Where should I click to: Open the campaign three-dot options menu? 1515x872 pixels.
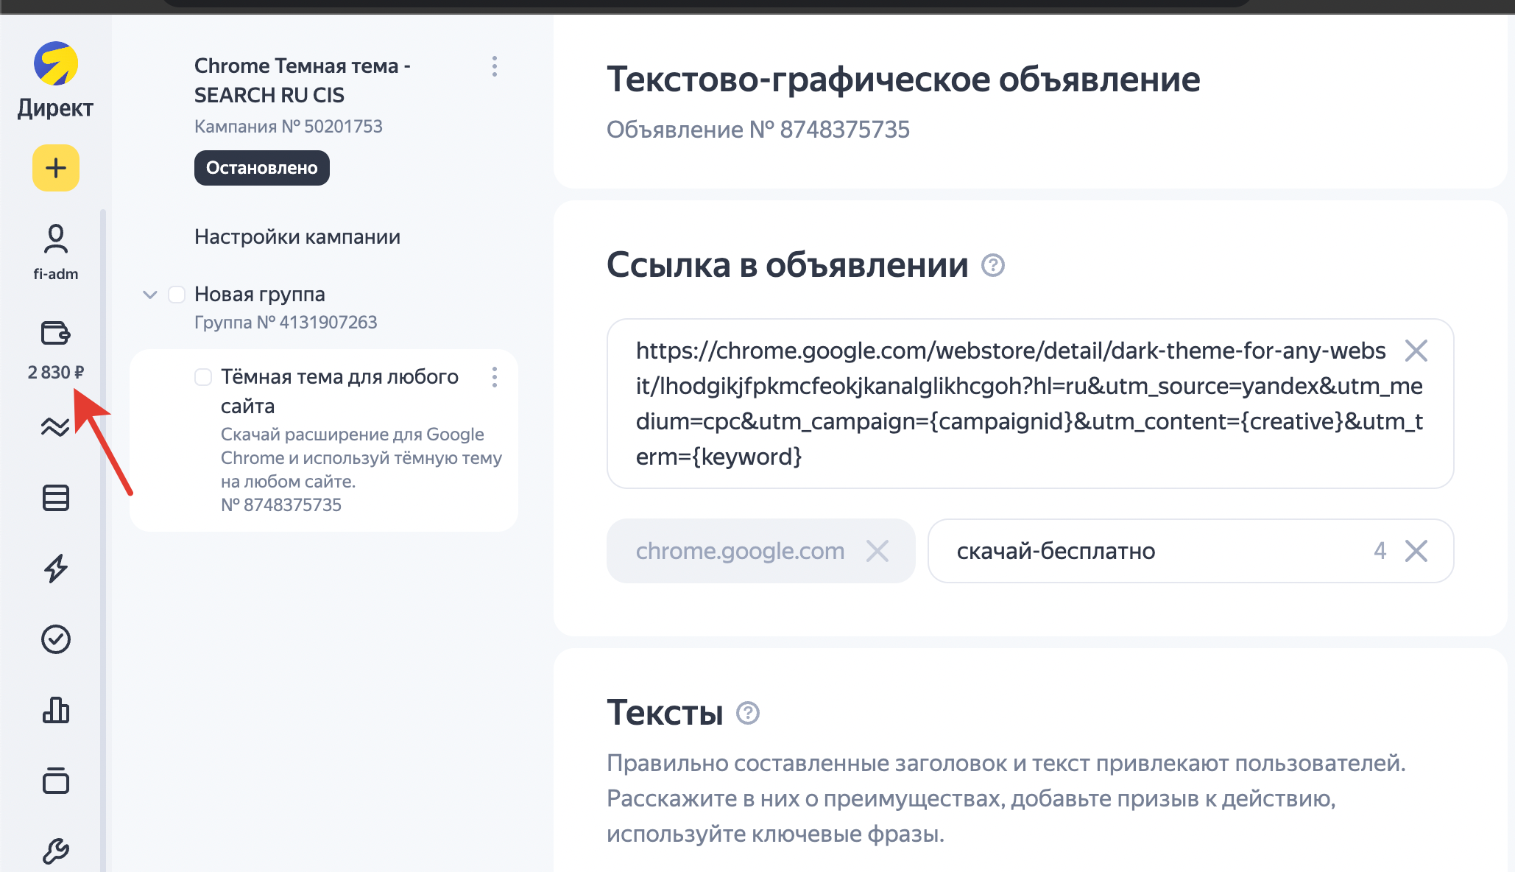pyautogui.click(x=495, y=66)
